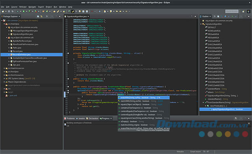Open the Package Explorer view menu triangle
This screenshot has height=154, width=252.
(52, 16)
